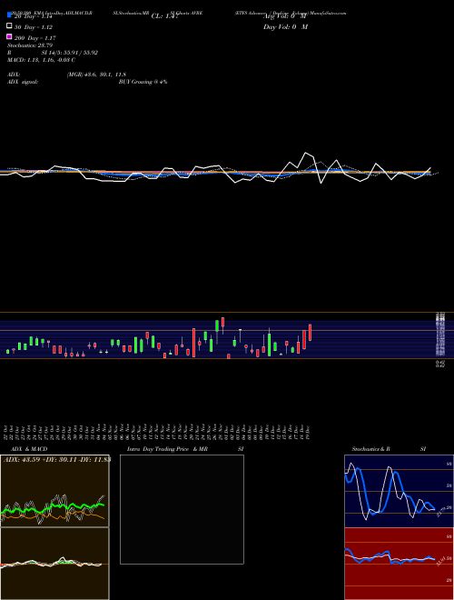The image size is (454, 600).
Task: Open the MACD chart below the ADX panel
Action: click(54, 564)
